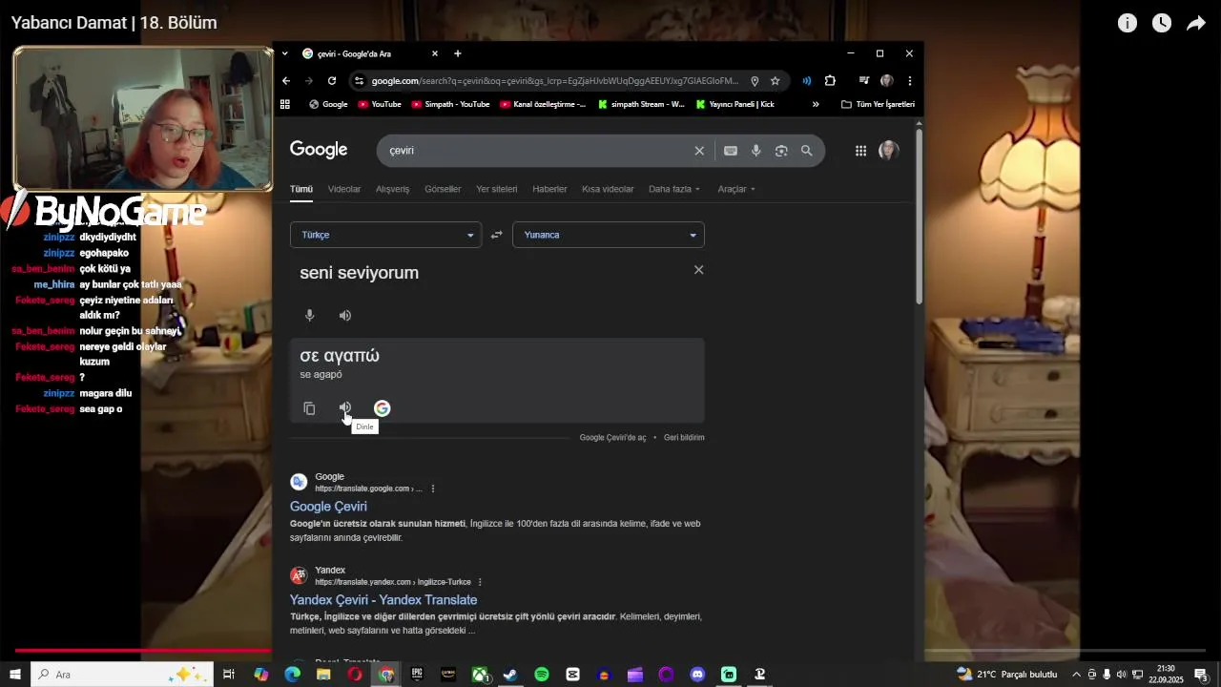Open the Yunanca target language dropdown

pos(609,235)
